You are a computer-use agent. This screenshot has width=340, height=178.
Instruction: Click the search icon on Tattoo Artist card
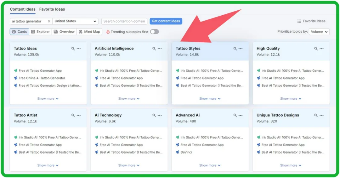click(x=73, y=115)
